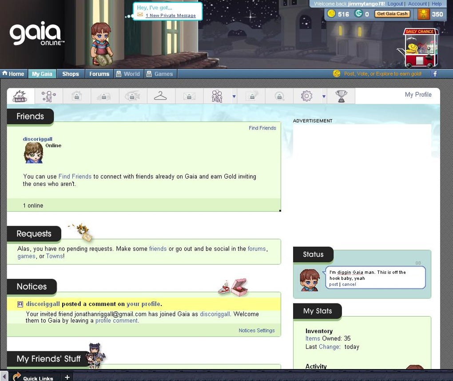The image size is (453, 381).
Task: Open the Account link
Action: click(x=417, y=4)
